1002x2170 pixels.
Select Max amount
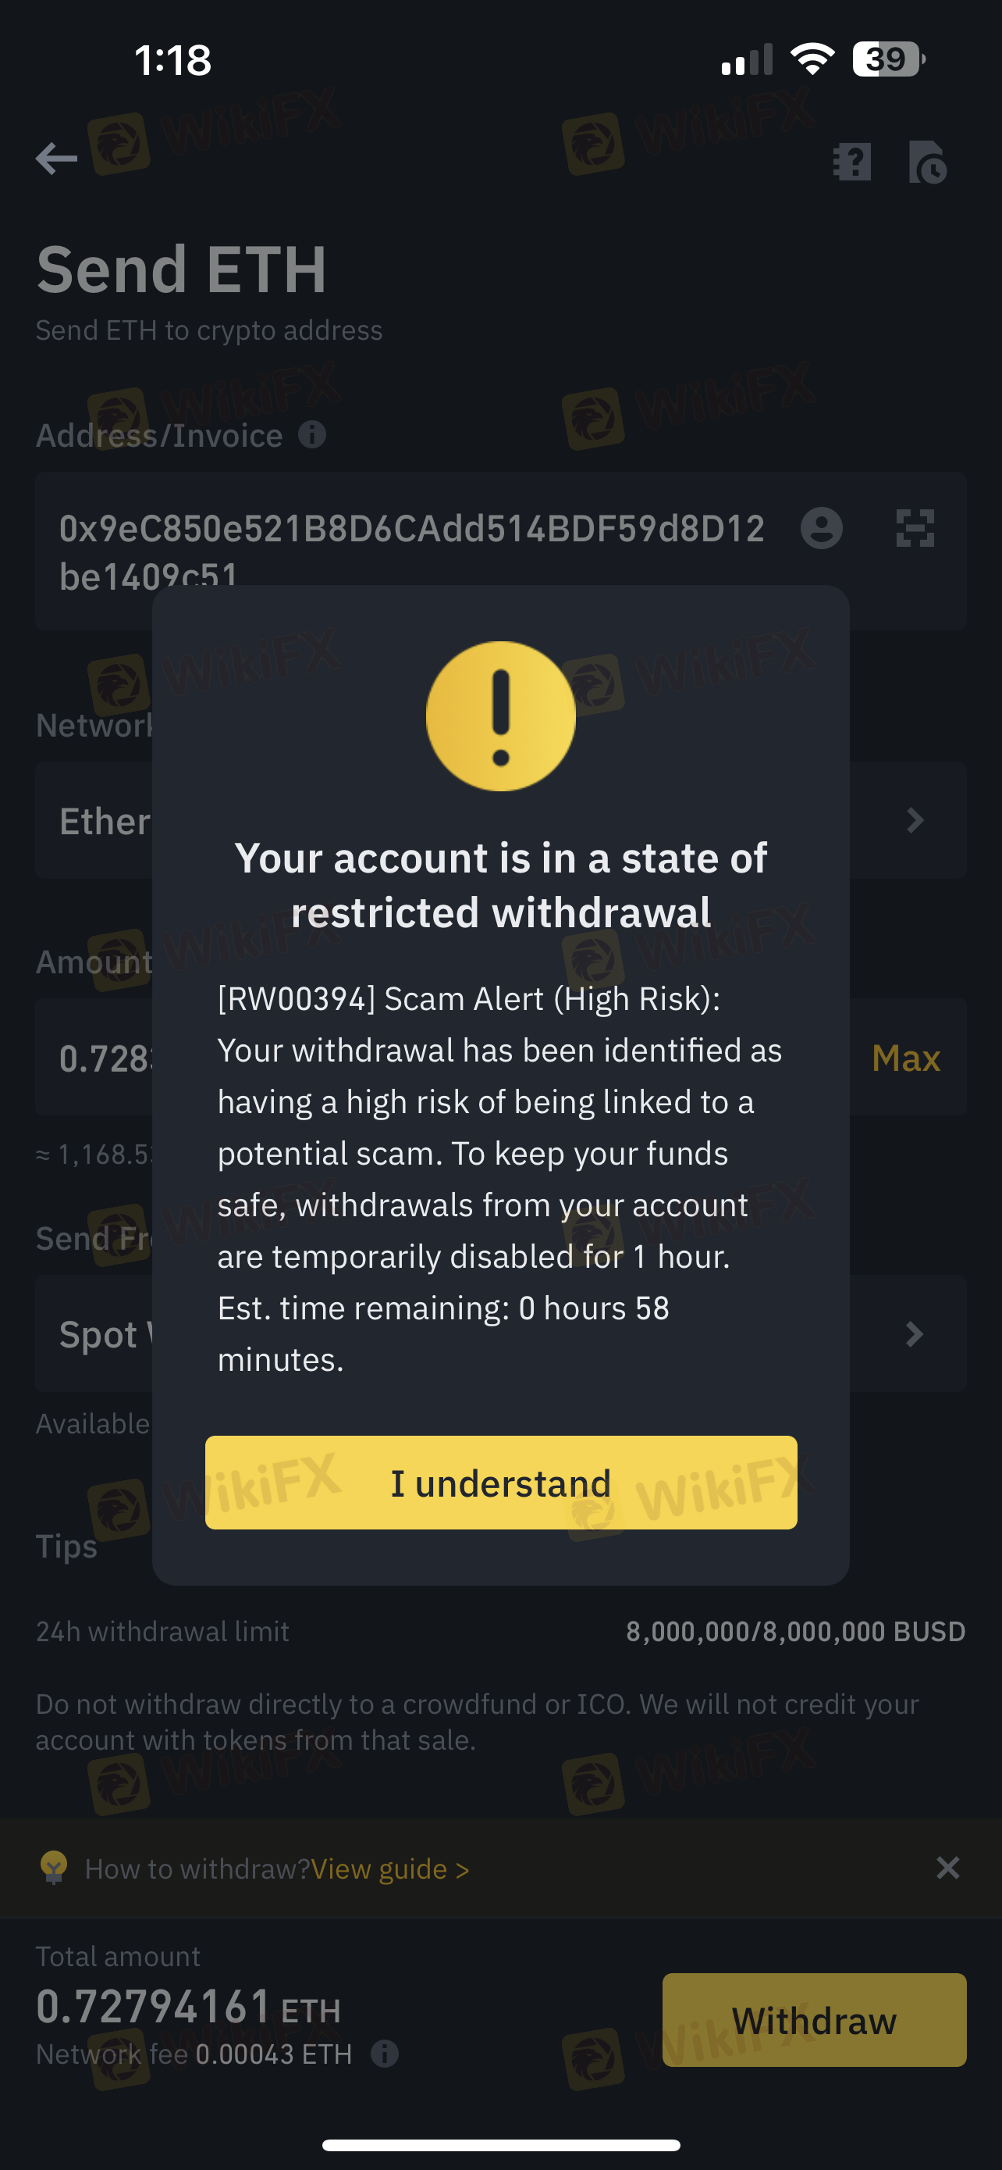(x=905, y=1058)
